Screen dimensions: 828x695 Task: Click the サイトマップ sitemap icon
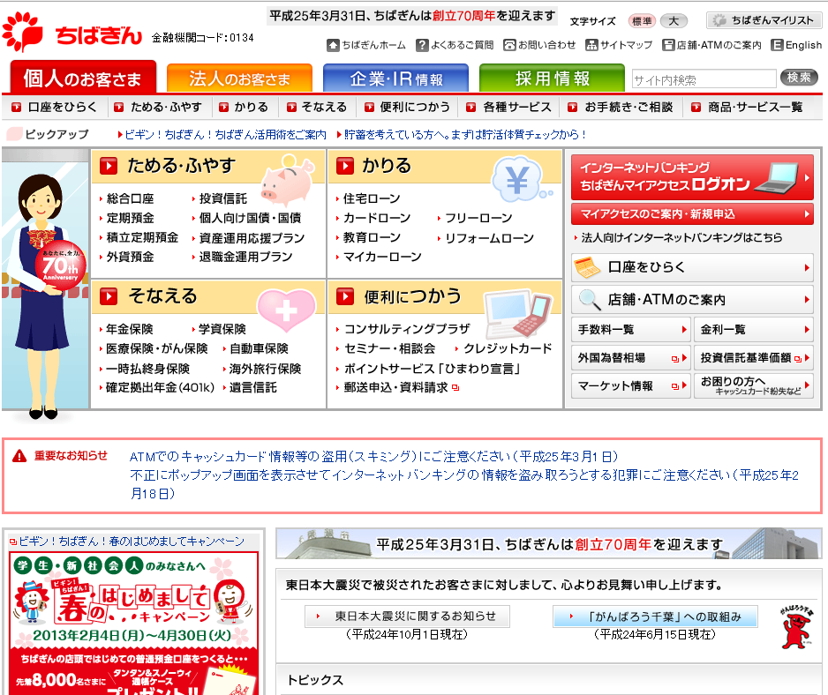[591, 45]
